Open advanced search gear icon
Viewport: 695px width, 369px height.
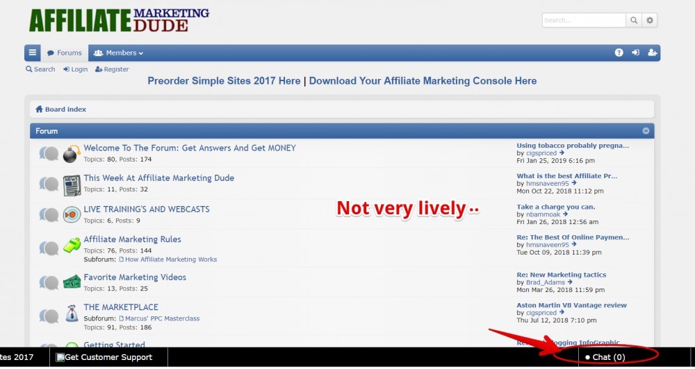click(x=649, y=20)
